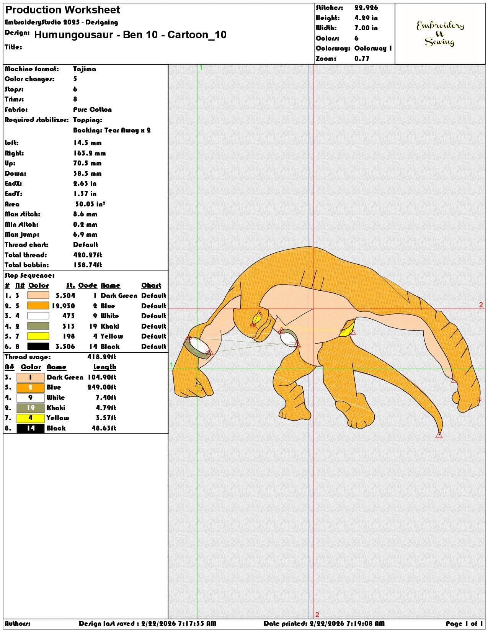
Task: Select the design name Humungousaur - Ben 10 - Cartoon_10
Action: point(130,35)
